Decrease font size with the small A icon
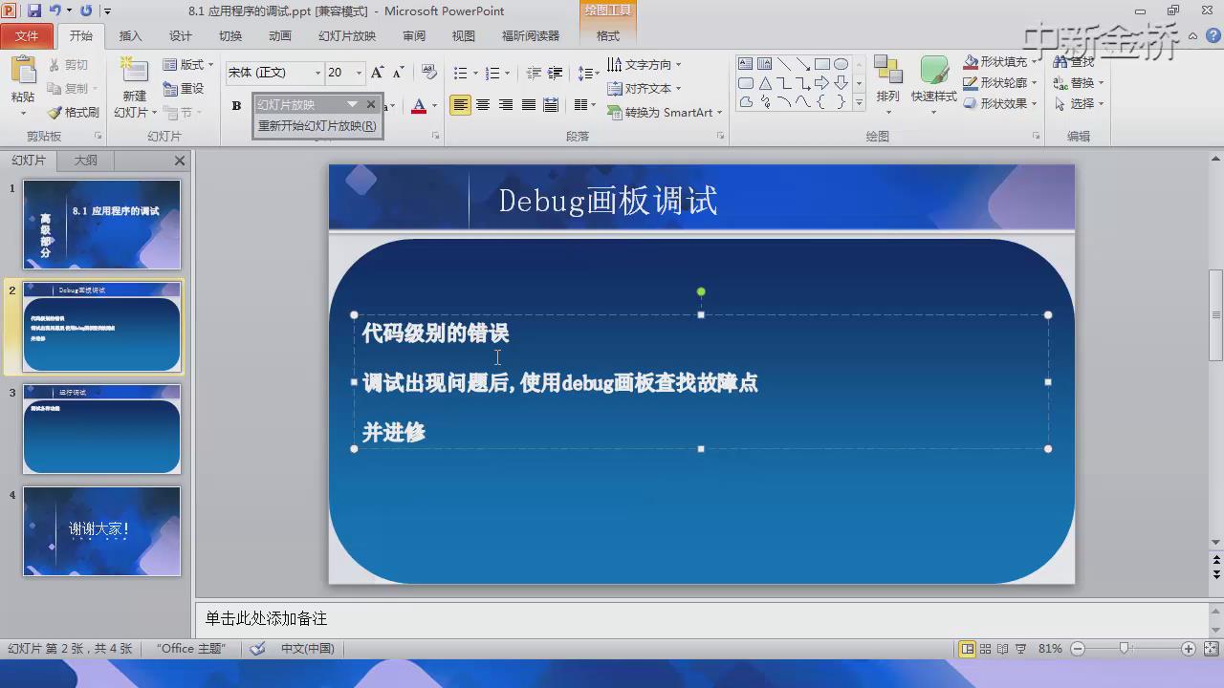This screenshot has width=1224, height=688. pos(398,73)
